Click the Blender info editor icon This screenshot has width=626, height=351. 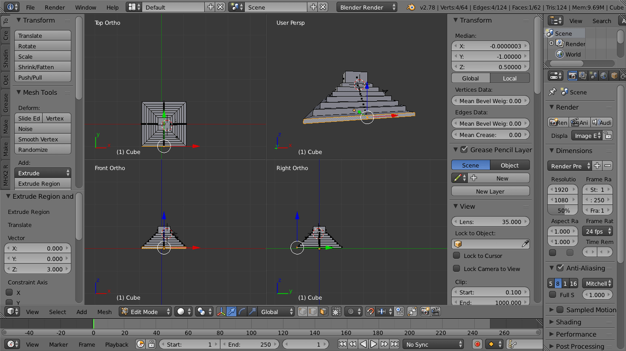click(x=10, y=7)
